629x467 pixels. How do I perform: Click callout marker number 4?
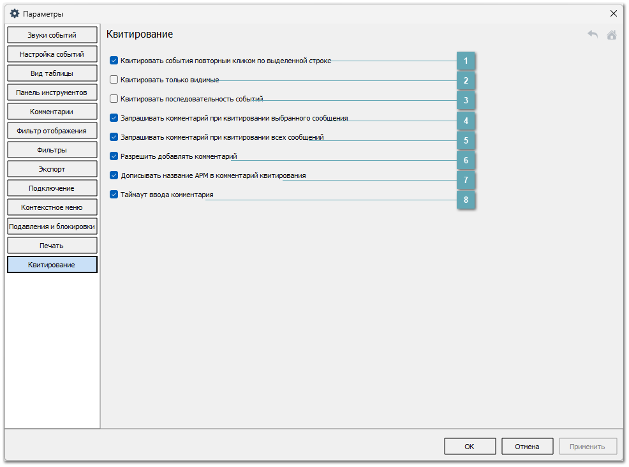point(466,121)
